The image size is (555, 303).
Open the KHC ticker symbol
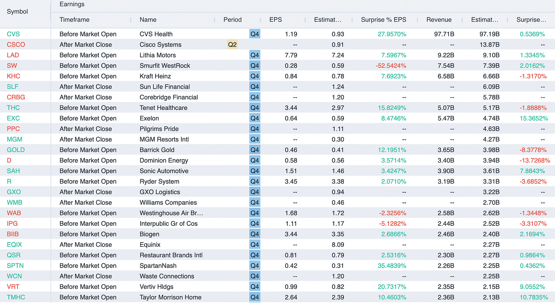coord(13,76)
